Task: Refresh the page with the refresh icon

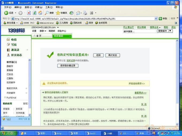Action: click(35, 13)
